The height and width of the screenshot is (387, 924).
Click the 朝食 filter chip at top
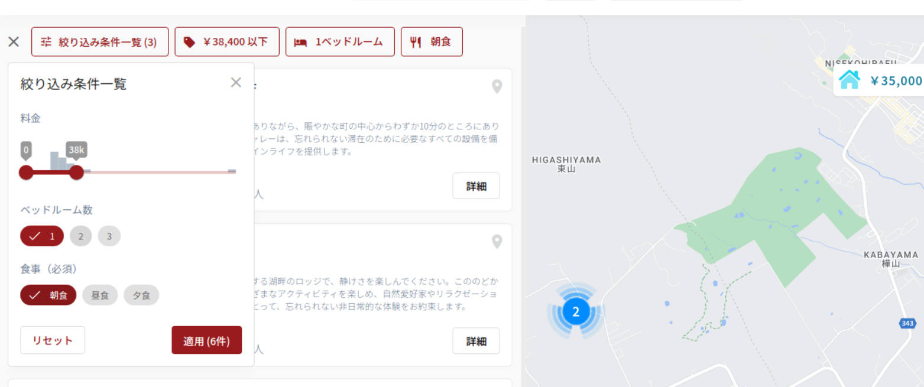[x=432, y=42]
